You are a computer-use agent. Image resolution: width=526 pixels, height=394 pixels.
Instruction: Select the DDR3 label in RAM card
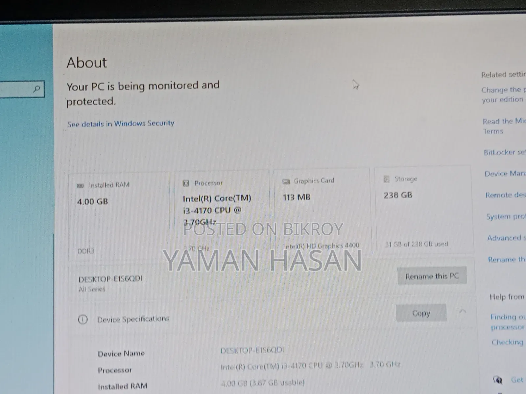click(x=85, y=251)
